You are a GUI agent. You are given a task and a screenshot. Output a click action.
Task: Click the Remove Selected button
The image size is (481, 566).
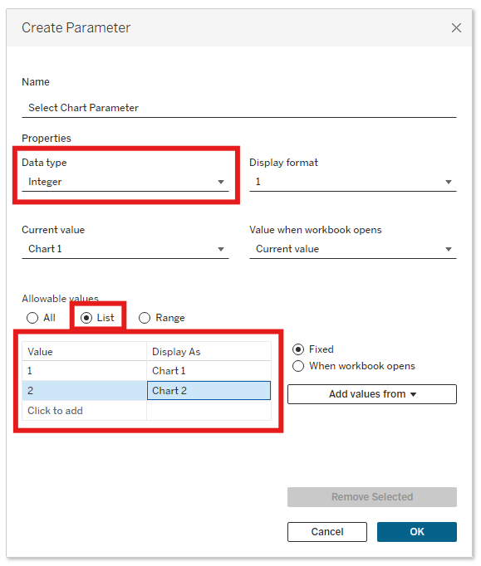pyautogui.click(x=372, y=497)
